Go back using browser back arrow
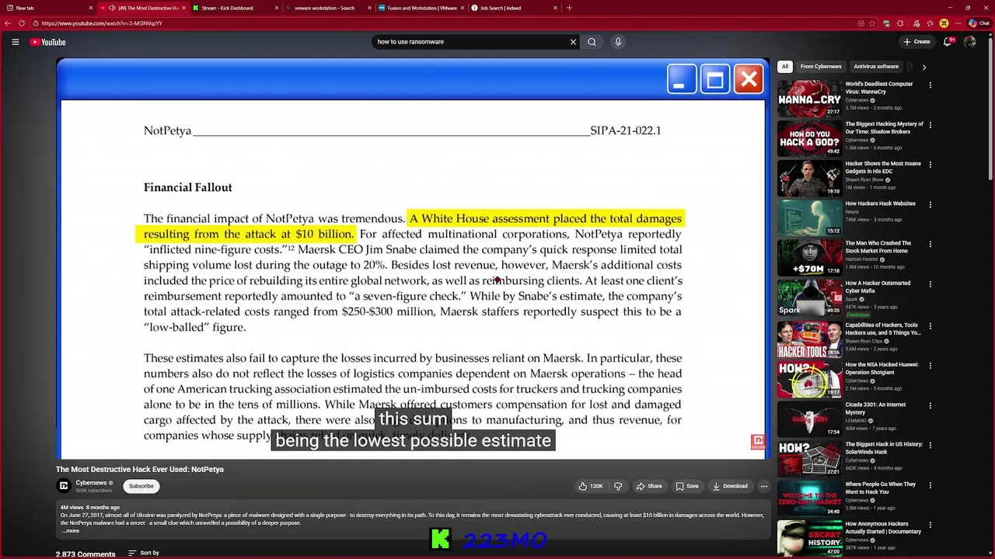 coord(8,23)
